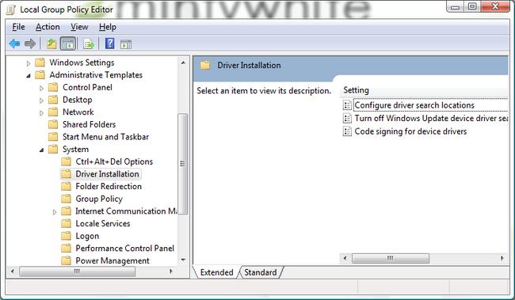Viewport: 515px width, 300px height.
Task: Click the Ctrl+Alt+Del Options folder icon
Action: 66,161
